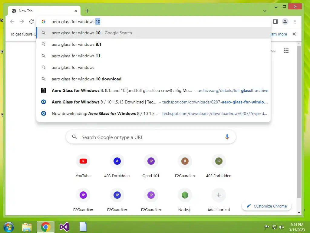The height and width of the screenshot is (233, 310).
Task: Open the Windows Start menu orb
Action: point(9,227)
